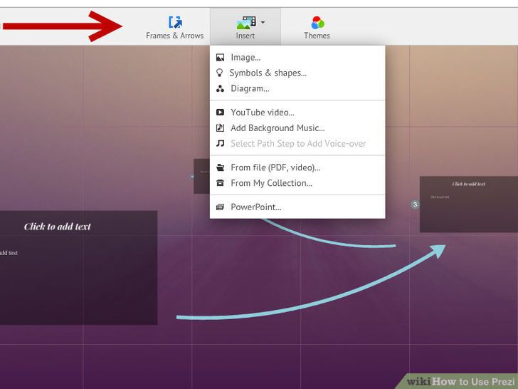
Task: Click the left frame's small 'add text' body
Action: click(x=9, y=253)
